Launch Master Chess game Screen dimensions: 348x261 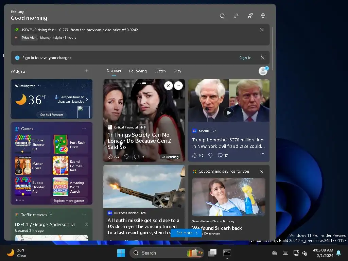point(32,166)
